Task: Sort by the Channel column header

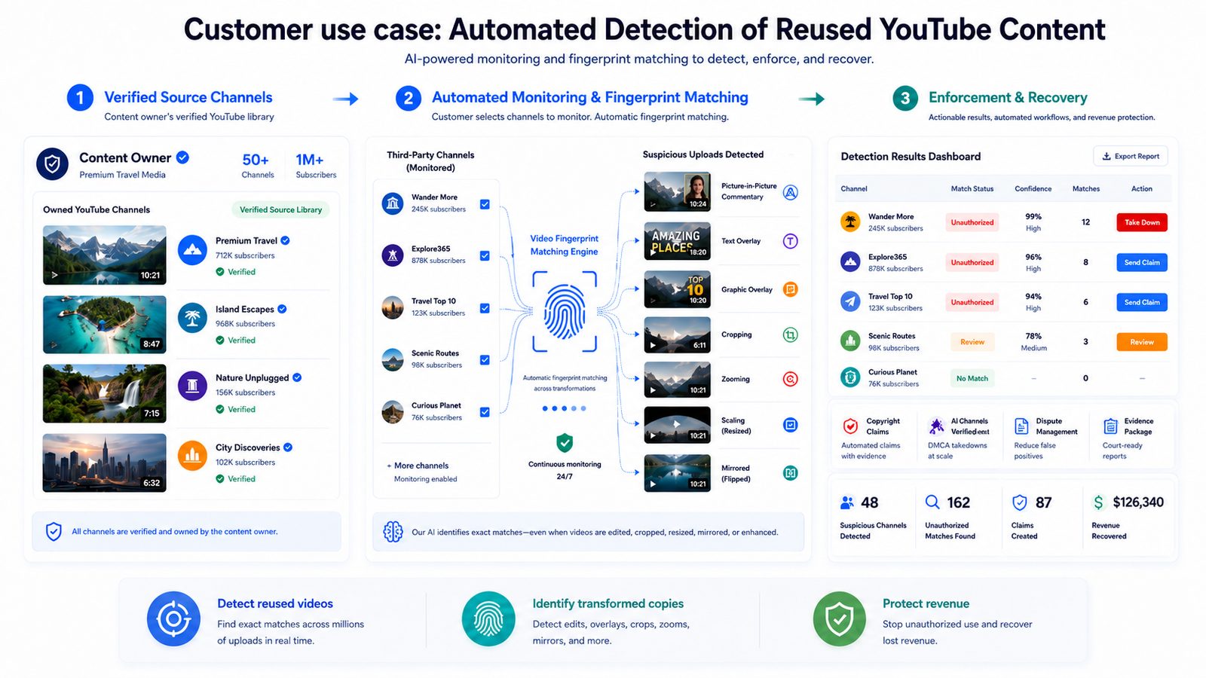Action: 854,188
